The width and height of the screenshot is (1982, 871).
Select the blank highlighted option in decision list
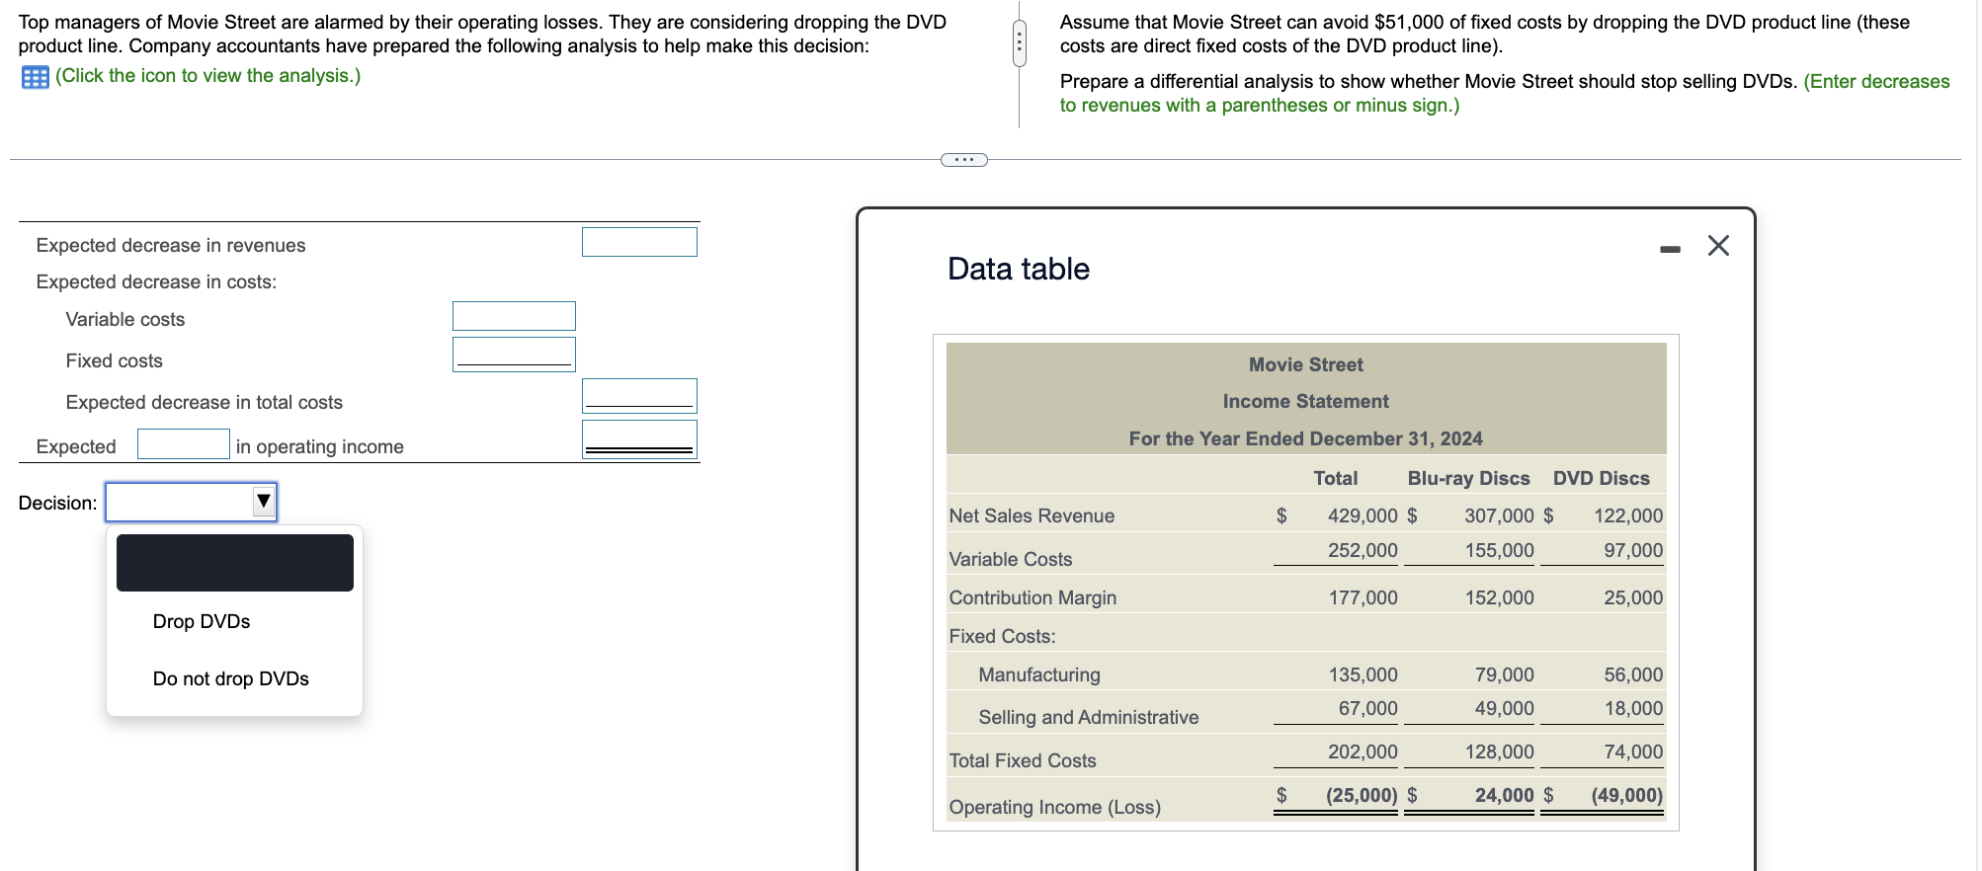pos(235,563)
